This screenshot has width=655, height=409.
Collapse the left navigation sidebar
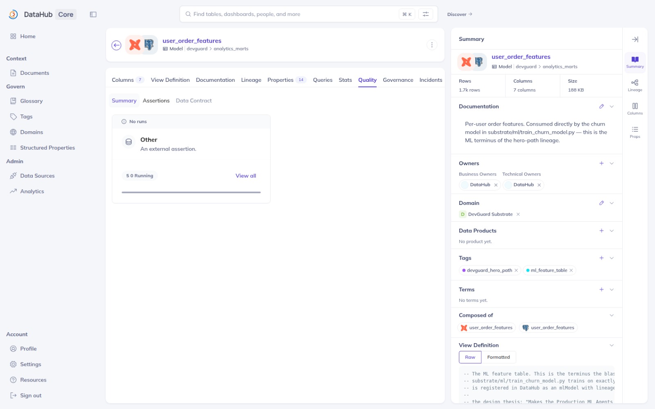[x=93, y=14]
